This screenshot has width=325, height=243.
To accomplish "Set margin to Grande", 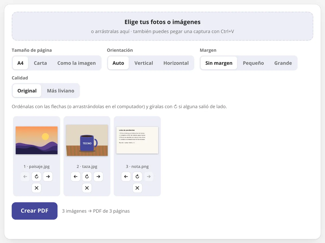I will click(283, 63).
